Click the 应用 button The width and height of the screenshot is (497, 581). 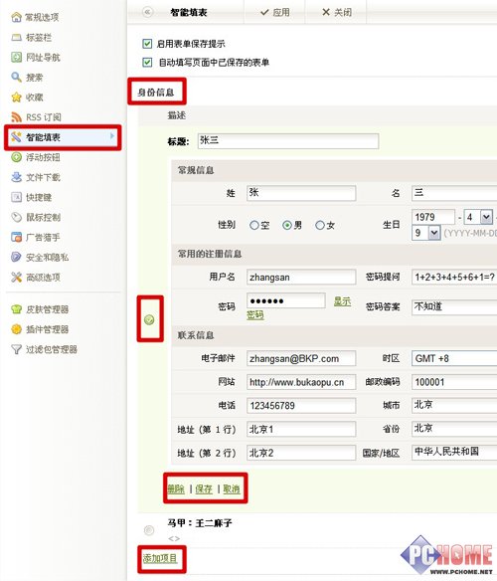pyautogui.click(x=275, y=12)
